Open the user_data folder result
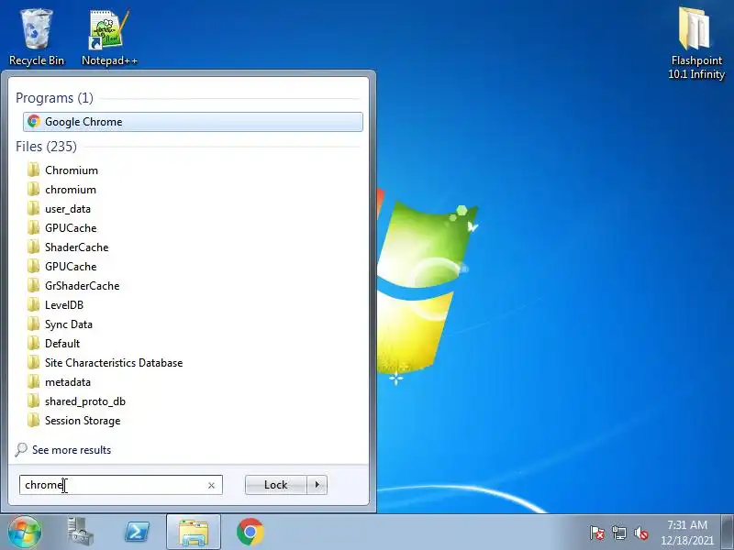734x550 pixels. [x=68, y=209]
